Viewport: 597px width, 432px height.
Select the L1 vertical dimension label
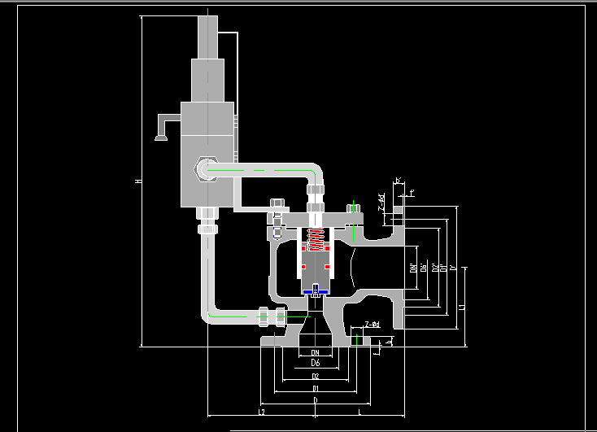pos(462,308)
